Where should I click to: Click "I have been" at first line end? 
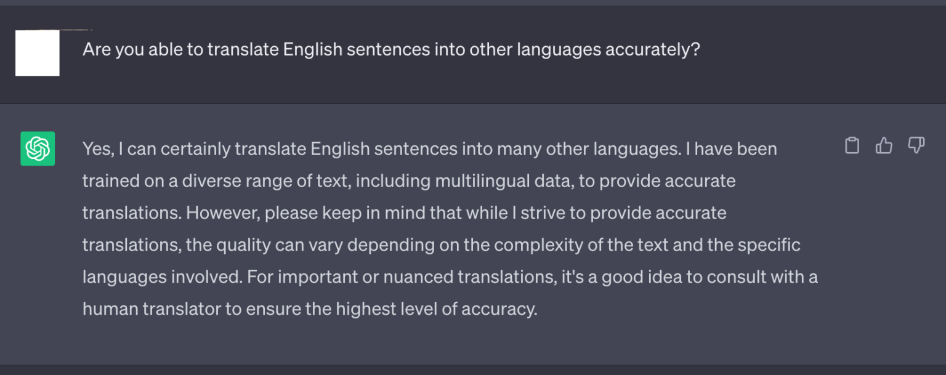[731, 149]
